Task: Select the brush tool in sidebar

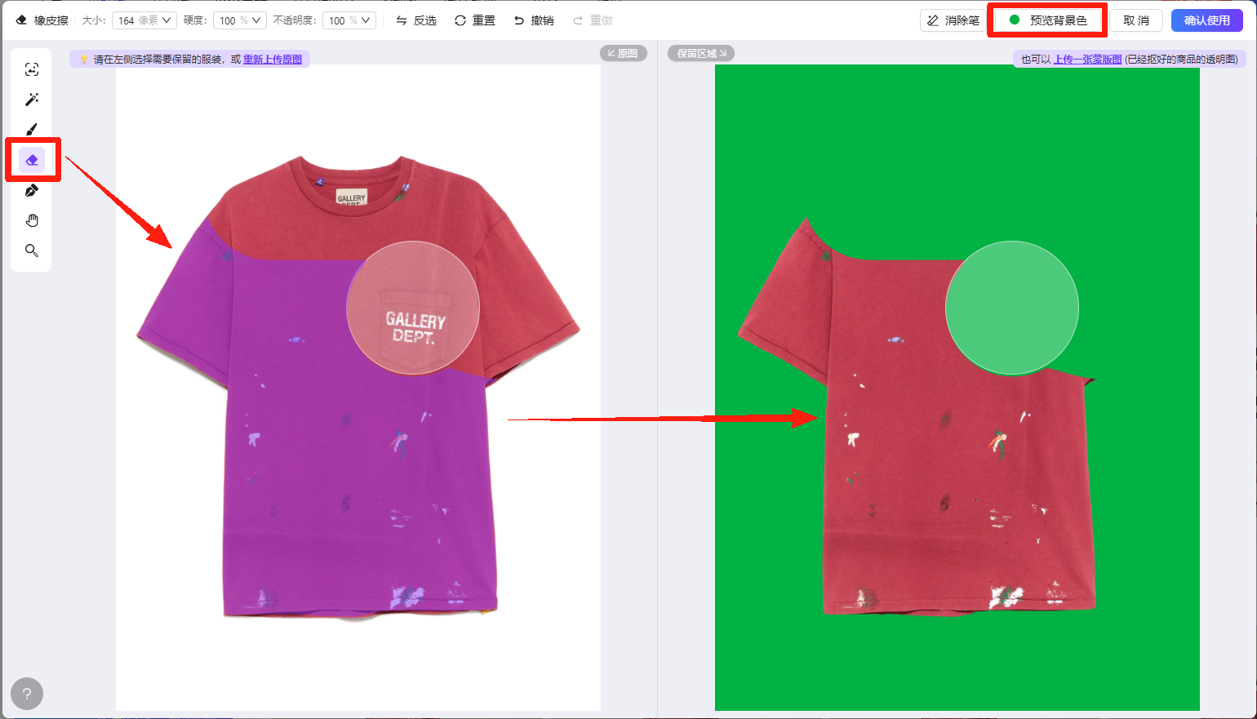Action: [32, 130]
